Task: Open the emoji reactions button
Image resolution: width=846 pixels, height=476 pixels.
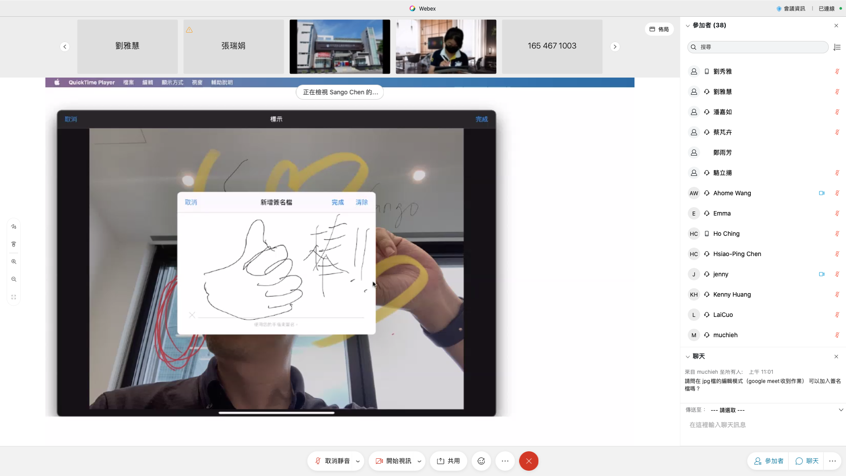Action: [481, 461]
